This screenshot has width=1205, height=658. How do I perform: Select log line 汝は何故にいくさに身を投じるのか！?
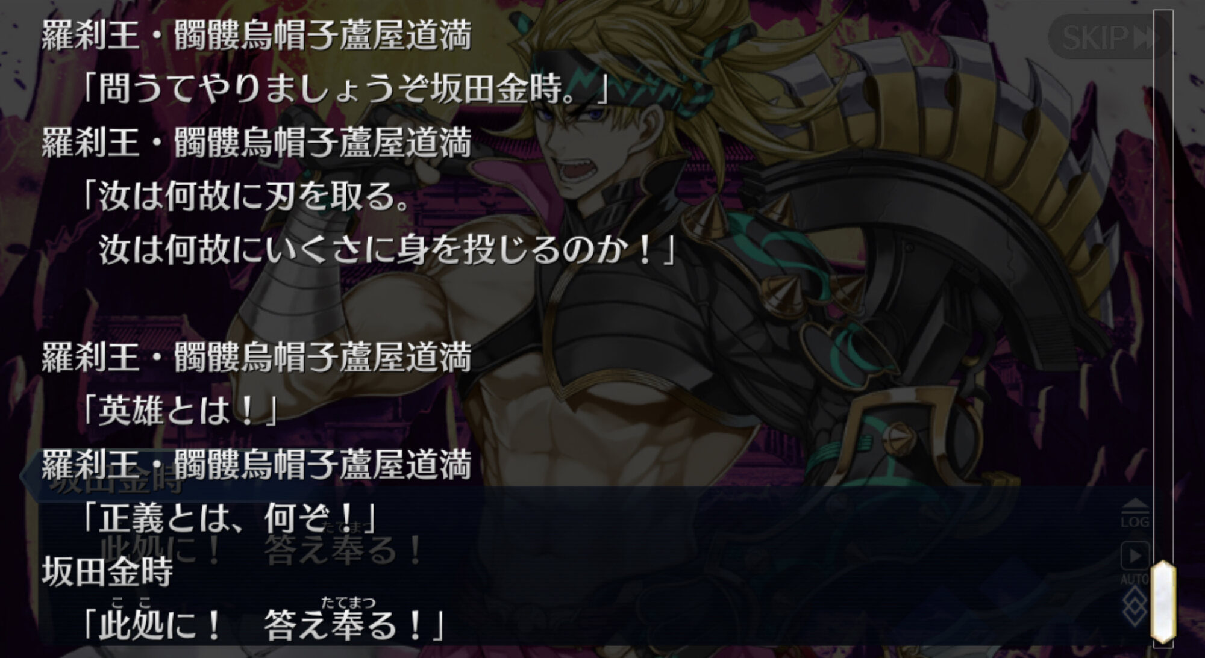(x=387, y=249)
